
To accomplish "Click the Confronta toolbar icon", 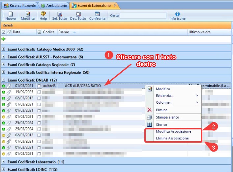I will (x=97, y=14).
